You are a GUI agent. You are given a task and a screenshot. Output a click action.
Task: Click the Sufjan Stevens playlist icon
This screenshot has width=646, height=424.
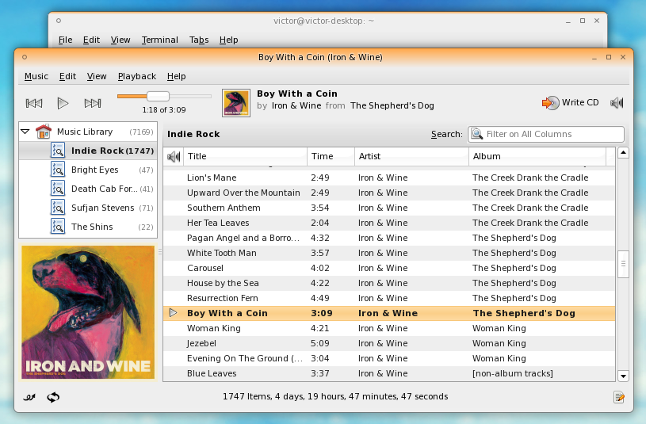coord(58,208)
